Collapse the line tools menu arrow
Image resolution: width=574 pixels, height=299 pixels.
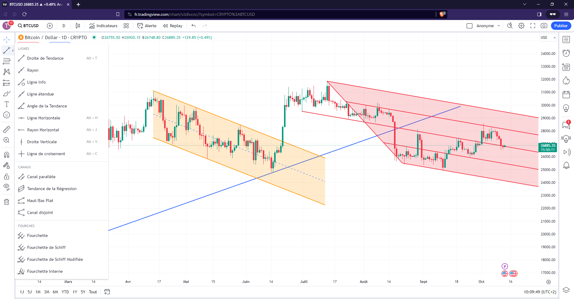click(x=13, y=50)
